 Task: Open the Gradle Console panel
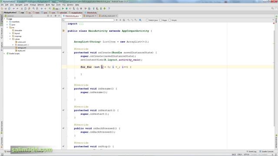(266, 152)
